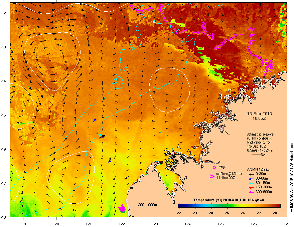The height and width of the screenshot is (227, 294).
Task: Click the cyan 80-150m legend arrow
Action: coord(252,183)
